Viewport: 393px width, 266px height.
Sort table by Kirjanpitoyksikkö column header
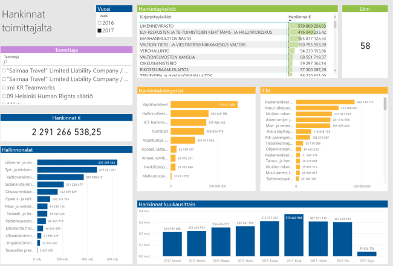(x=156, y=17)
